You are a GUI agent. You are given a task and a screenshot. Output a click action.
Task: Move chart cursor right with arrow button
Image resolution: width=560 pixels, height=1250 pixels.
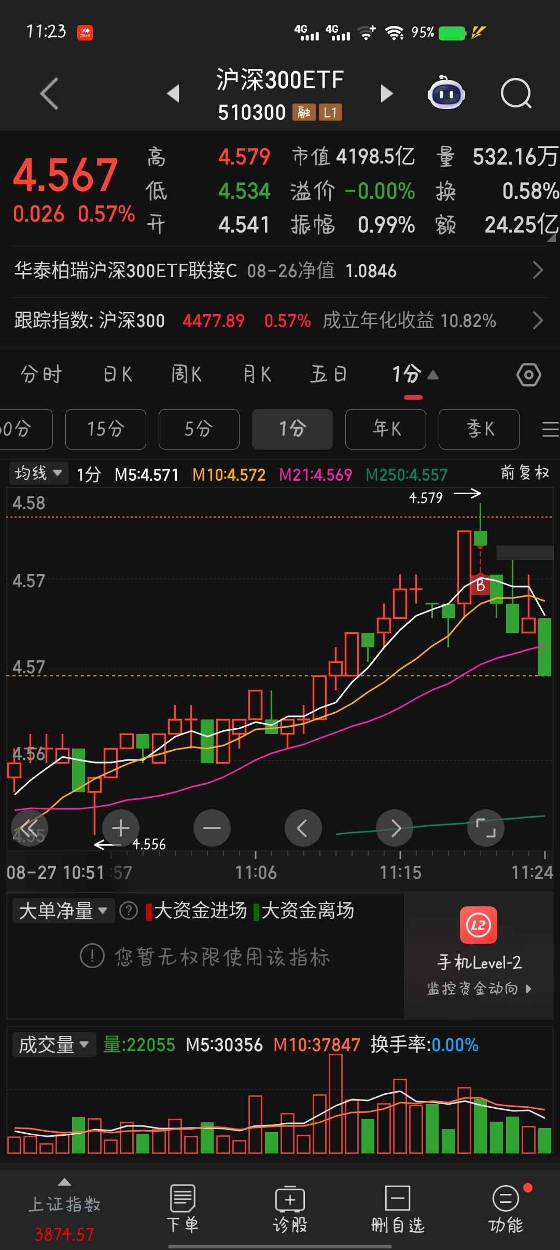tap(395, 827)
